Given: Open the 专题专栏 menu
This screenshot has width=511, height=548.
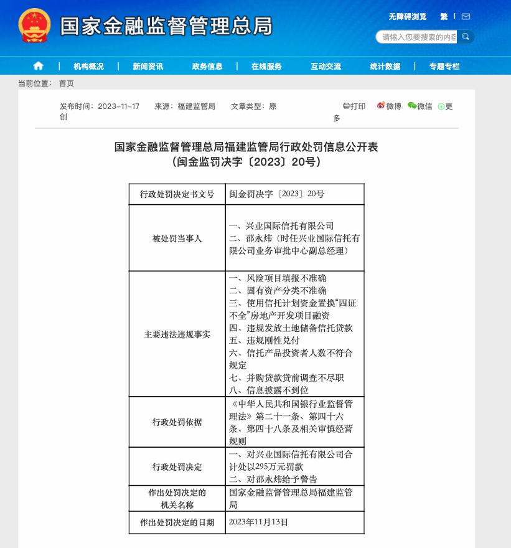Looking at the screenshot, I should point(444,67).
